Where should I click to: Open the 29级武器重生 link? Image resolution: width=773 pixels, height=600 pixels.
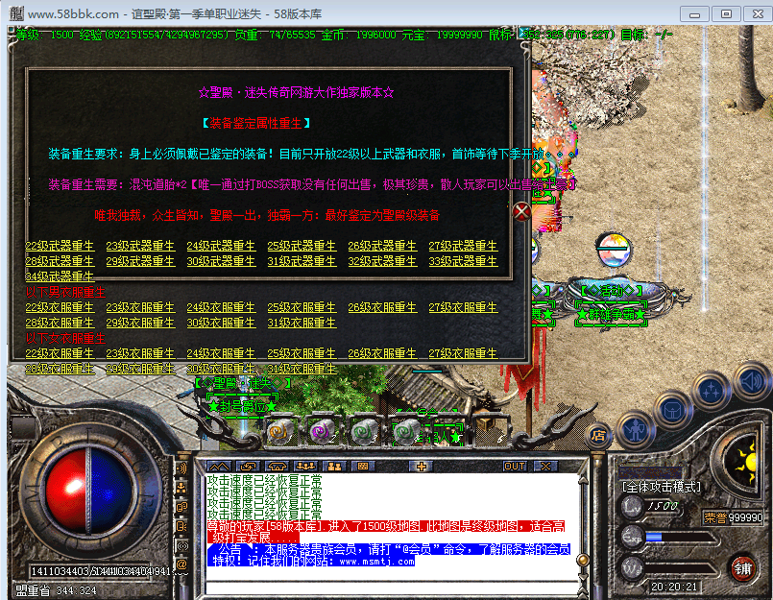pyautogui.click(x=140, y=261)
